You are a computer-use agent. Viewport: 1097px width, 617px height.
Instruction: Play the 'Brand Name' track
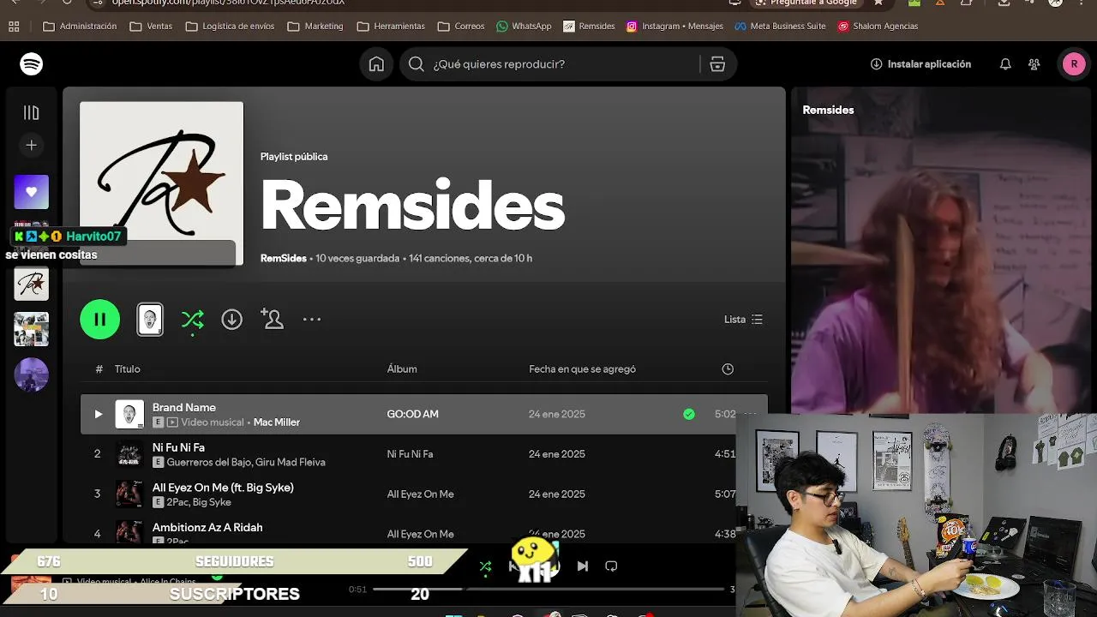pyautogui.click(x=99, y=414)
